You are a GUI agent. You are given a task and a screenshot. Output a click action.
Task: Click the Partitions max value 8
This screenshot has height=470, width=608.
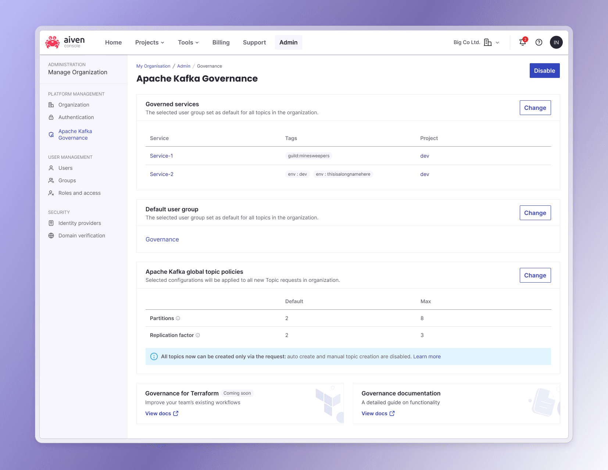422,318
